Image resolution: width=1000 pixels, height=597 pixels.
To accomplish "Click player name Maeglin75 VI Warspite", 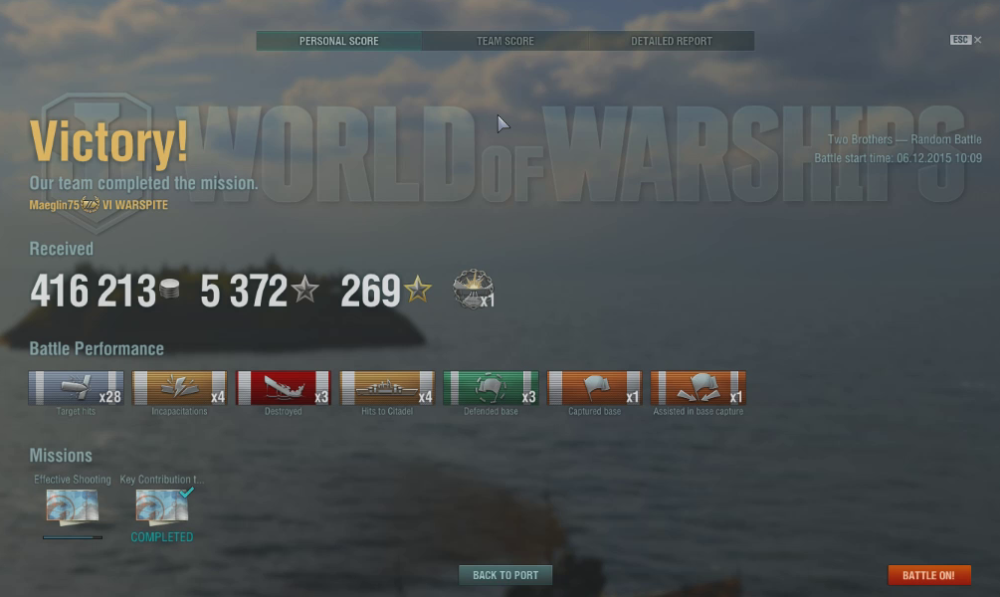I will click(99, 205).
